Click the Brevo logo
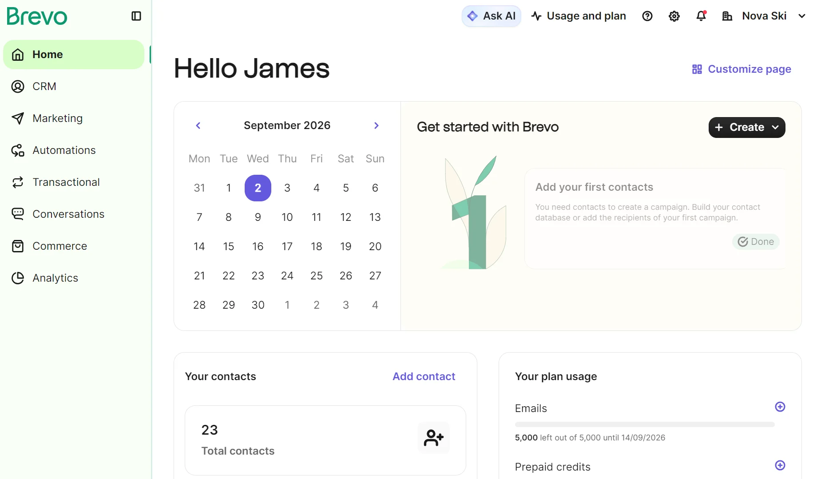821x479 pixels. (37, 16)
